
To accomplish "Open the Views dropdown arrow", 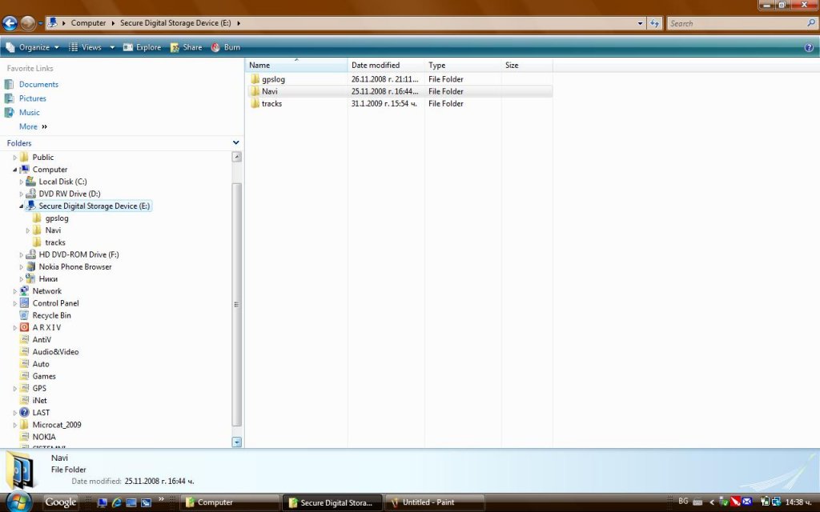I will point(112,47).
